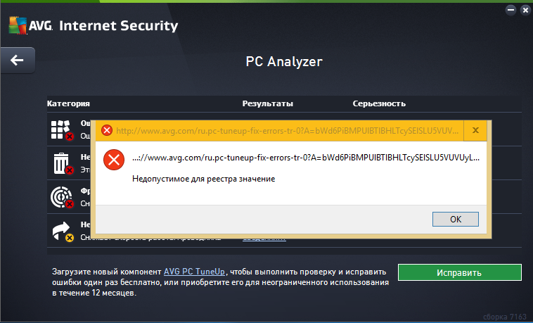Select the broken shortcuts arrow icon

[63, 232]
